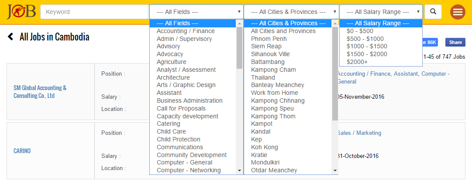Screen dimensions: 472x181
Task: Open the All Cities & Provinces dropdown
Action: 291,12
